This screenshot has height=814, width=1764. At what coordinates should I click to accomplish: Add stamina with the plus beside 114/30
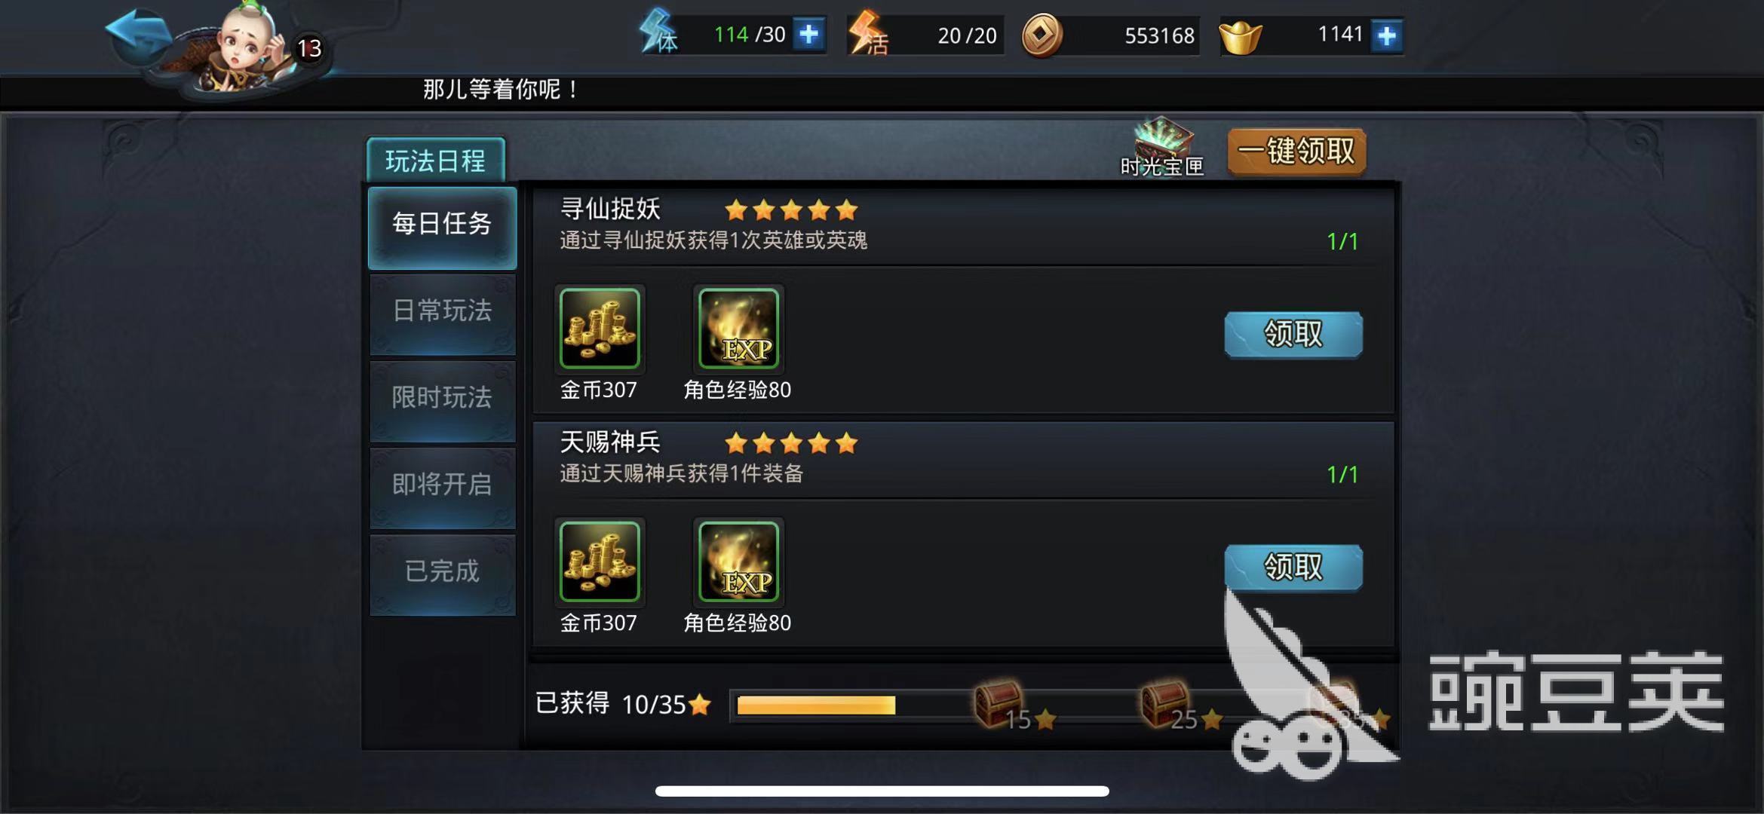809,35
